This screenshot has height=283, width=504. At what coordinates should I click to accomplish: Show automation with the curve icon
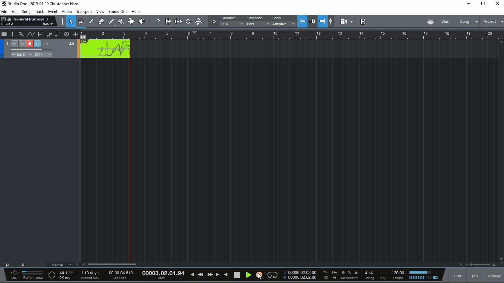tap(31, 34)
